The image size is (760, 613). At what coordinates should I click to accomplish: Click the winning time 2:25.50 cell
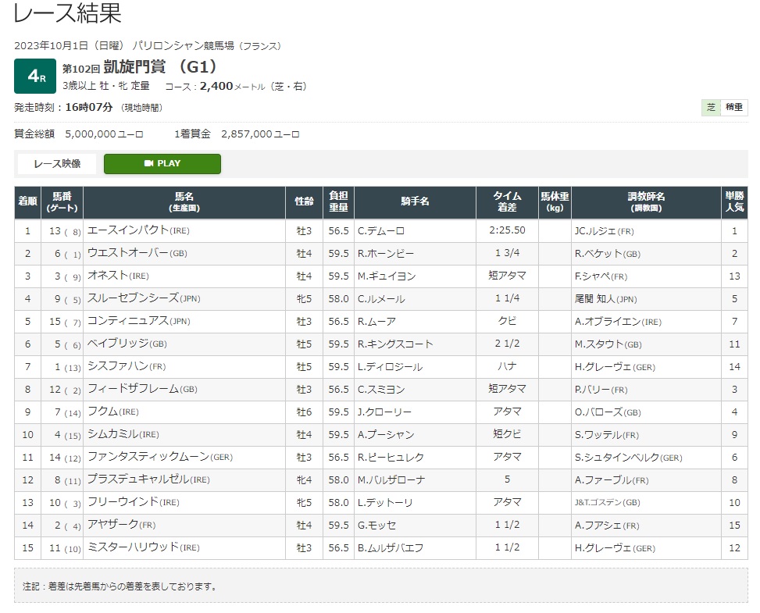(x=507, y=231)
